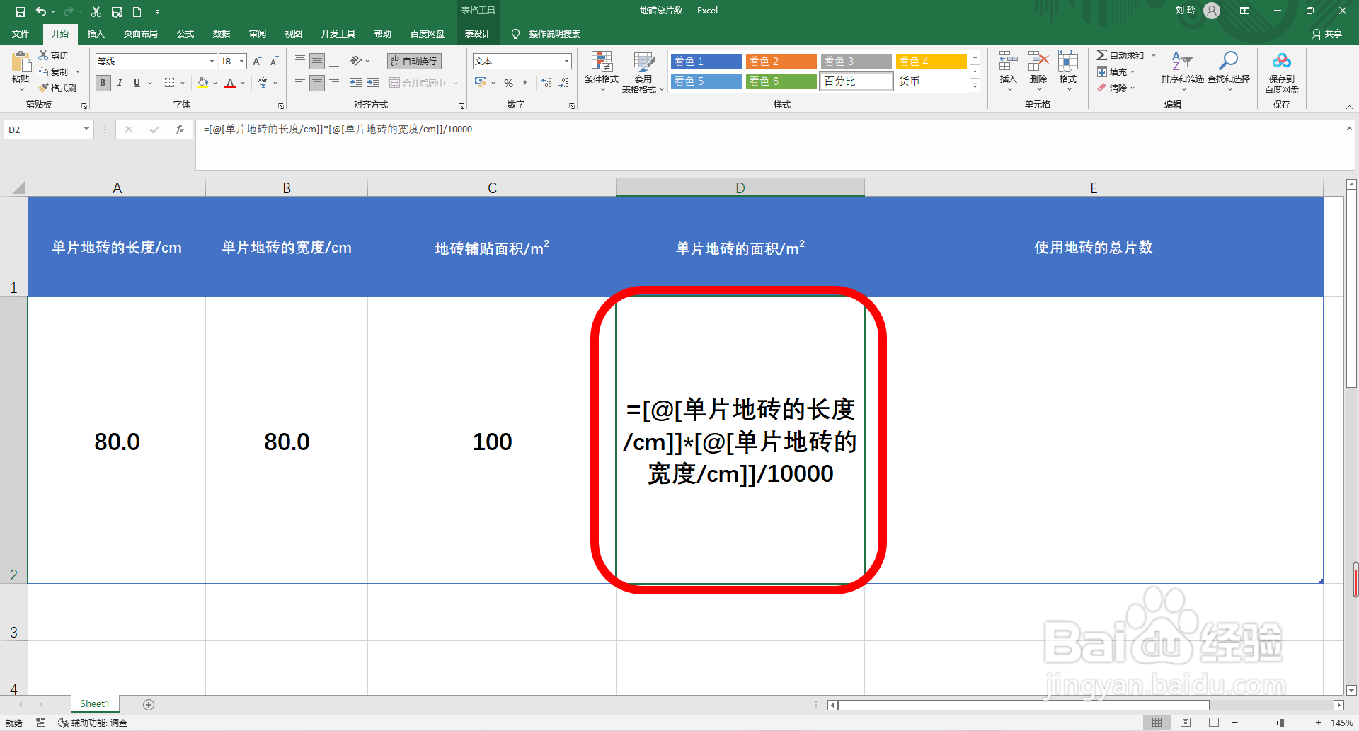Image resolution: width=1359 pixels, height=731 pixels.
Task: Switch to the 数据 Data tab
Action: [x=222, y=34]
